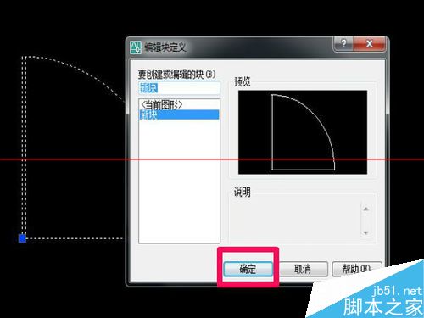Image resolution: width=424 pixels, height=318 pixels.
Task: Click the description scrollbar down arrow
Action: [x=366, y=233]
